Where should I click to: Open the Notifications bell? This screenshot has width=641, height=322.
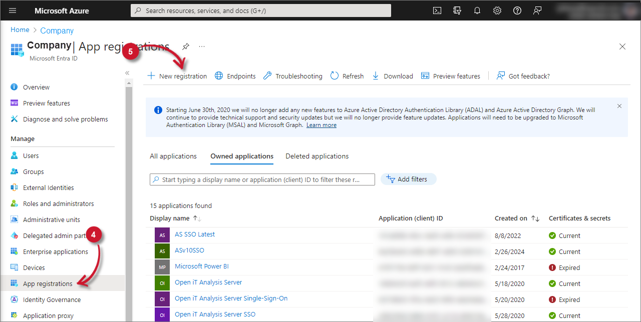[477, 10]
